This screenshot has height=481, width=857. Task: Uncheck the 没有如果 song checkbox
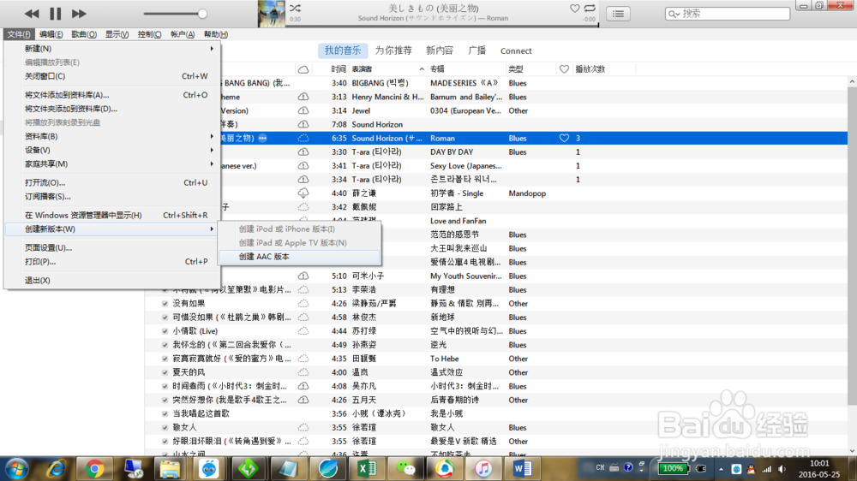click(165, 304)
